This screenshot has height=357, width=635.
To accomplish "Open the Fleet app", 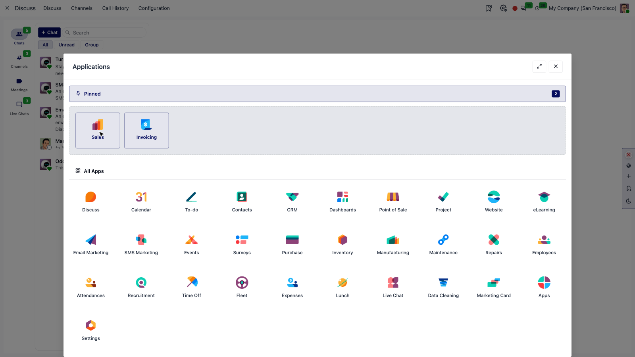I will tap(242, 287).
